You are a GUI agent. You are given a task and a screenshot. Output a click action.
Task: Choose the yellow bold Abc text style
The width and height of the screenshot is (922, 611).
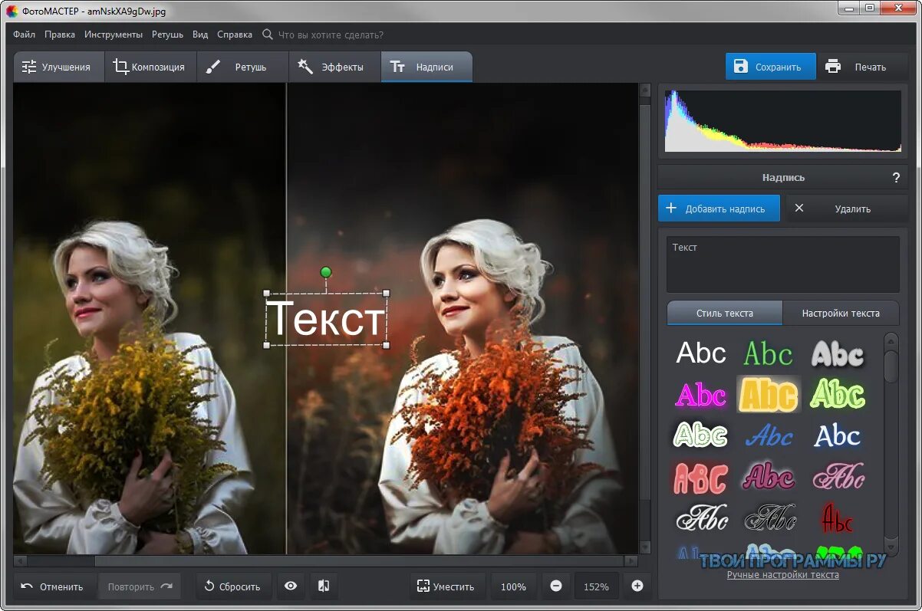(x=769, y=395)
